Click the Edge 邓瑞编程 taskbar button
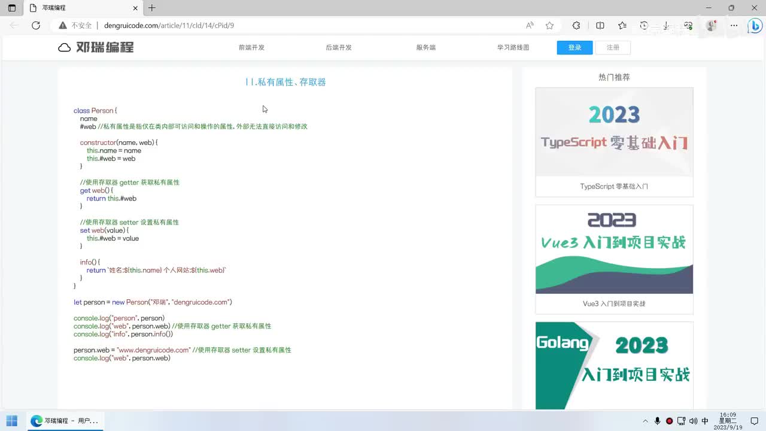 pos(65,421)
